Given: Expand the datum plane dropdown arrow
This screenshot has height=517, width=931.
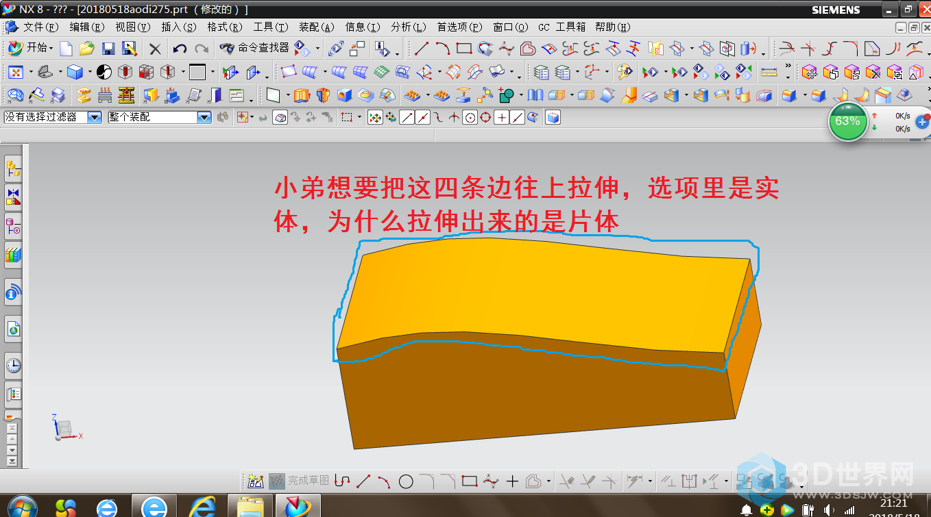Looking at the screenshot, I should click(x=287, y=96).
